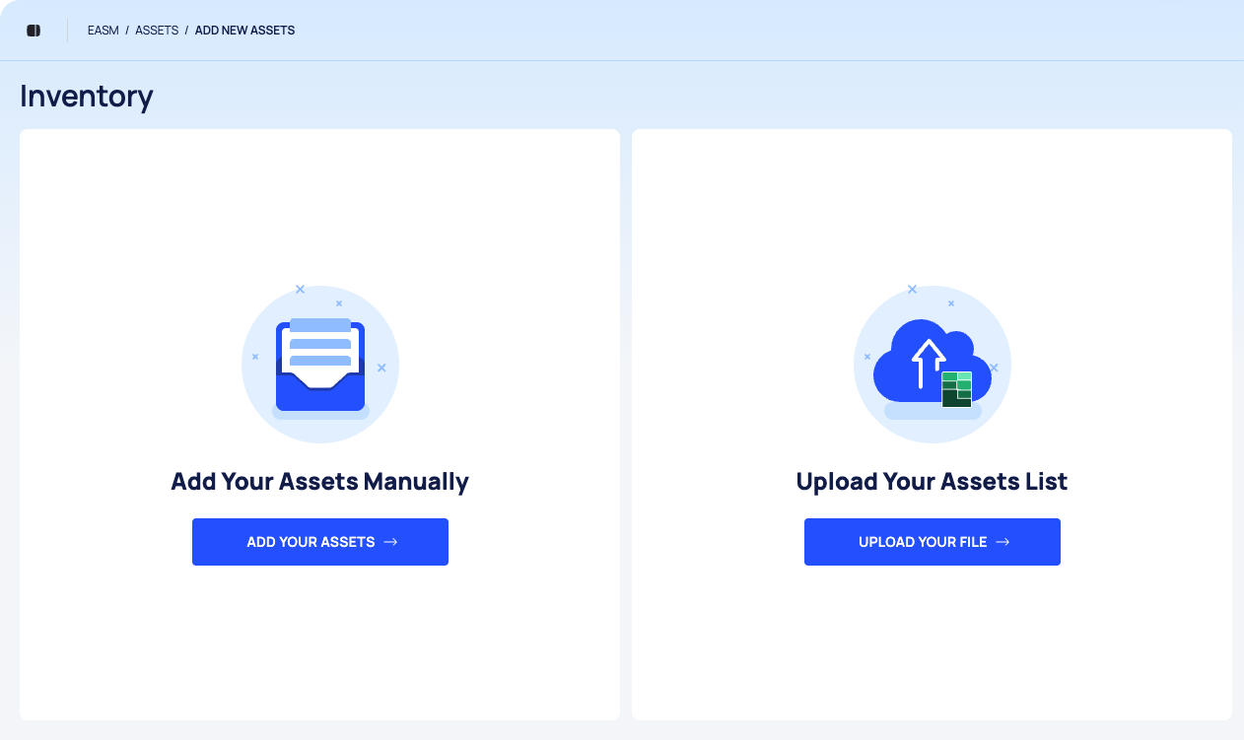1244x740 pixels.
Task: Toggle the sidebar panel icon
Action: (34, 31)
